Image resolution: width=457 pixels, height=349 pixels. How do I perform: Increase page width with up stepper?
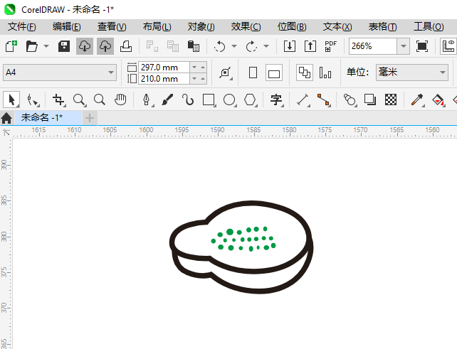[x=203, y=68]
